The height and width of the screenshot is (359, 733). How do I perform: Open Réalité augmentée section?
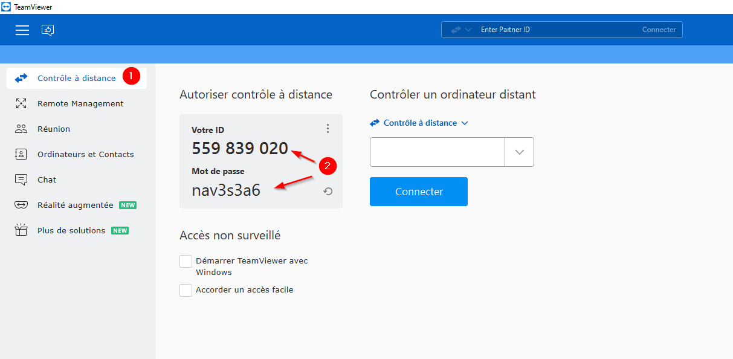[x=76, y=205]
